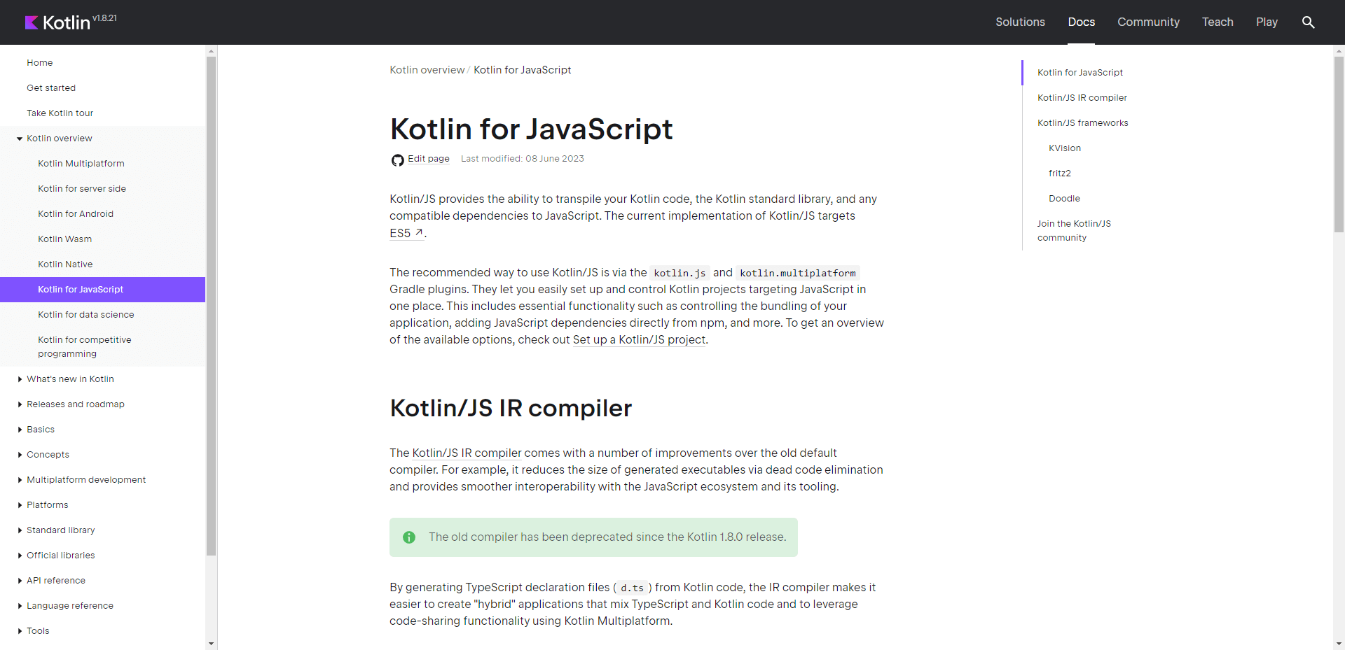Open Set up a Kotlin/JS project link
The width and height of the screenshot is (1345, 650).
click(x=639, y=339)
